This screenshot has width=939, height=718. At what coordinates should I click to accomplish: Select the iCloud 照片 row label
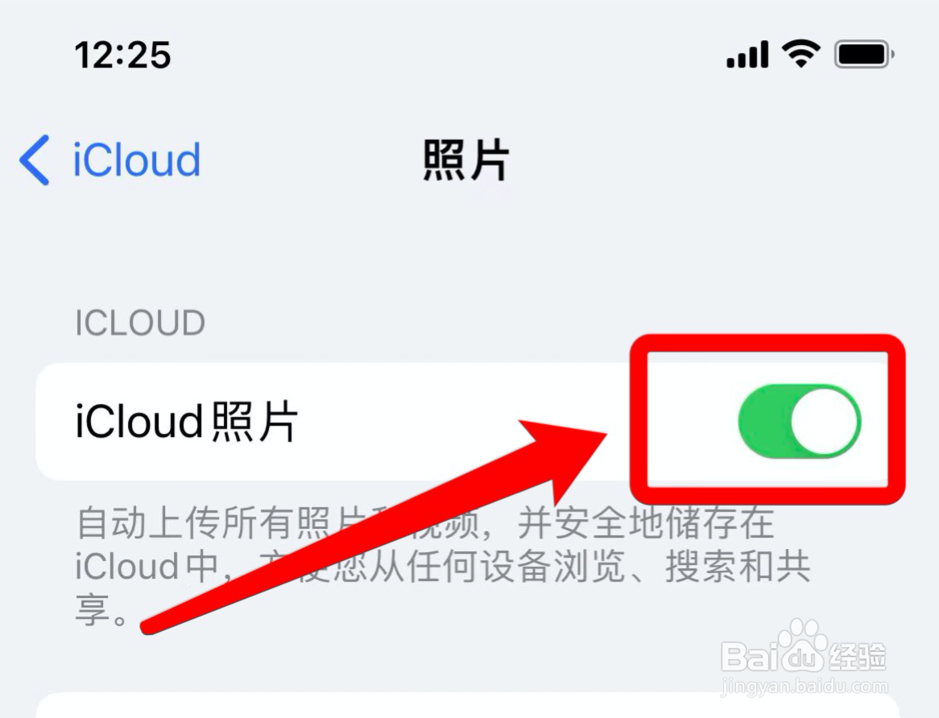(x=186, y=421)
